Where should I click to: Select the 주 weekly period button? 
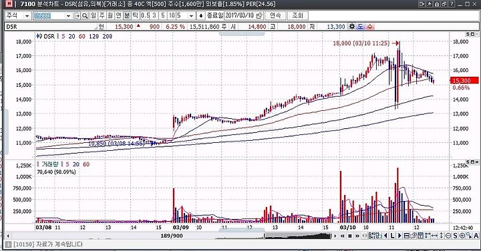pos(102,15)
